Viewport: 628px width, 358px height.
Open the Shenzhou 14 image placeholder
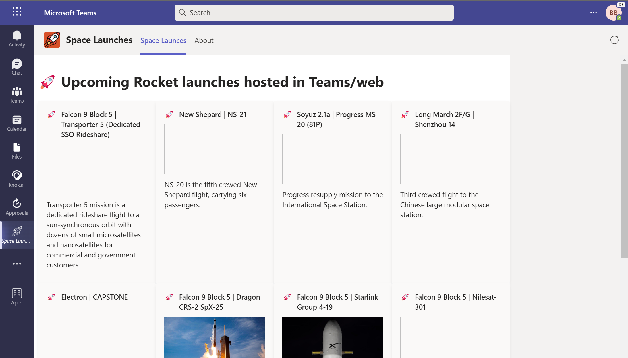click(451, 159)
